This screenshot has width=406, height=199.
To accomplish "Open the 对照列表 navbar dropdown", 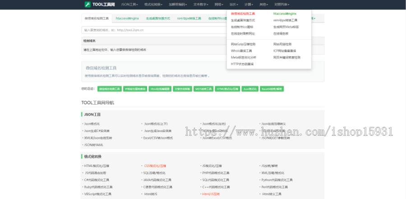I will (281, 5).
